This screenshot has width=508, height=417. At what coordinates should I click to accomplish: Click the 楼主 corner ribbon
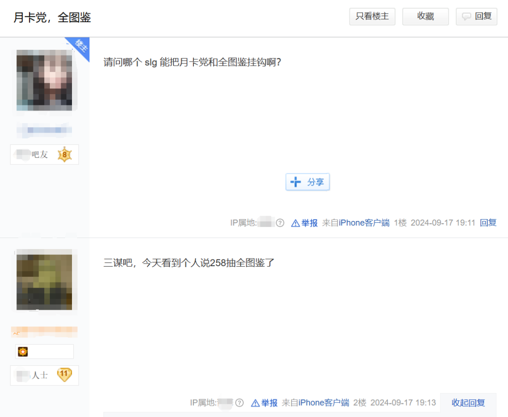pos(81,46)
